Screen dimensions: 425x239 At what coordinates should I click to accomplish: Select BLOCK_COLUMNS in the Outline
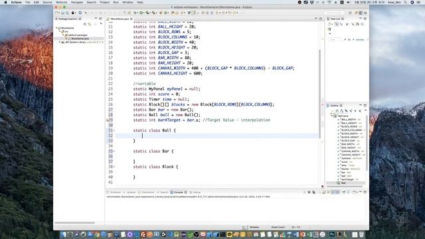pyautogui.click(x=351, y=130)
